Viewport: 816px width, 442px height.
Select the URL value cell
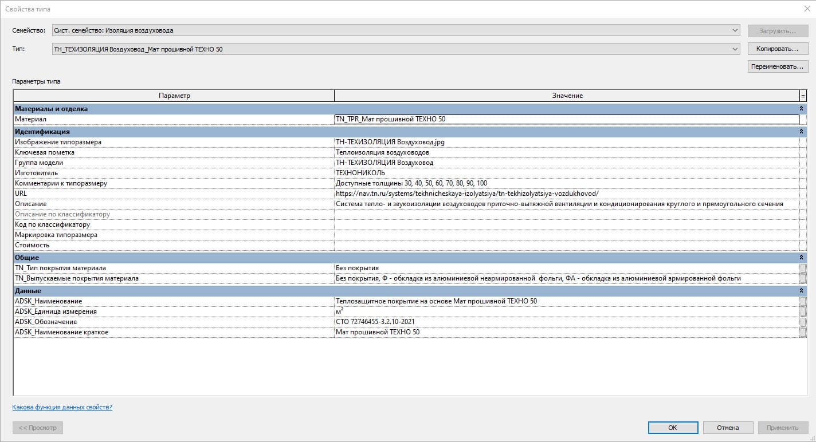(x=566, y=194)
